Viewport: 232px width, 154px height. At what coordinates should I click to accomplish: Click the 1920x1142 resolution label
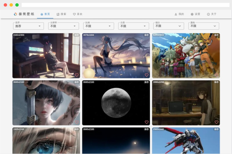(x=19, y=129)
